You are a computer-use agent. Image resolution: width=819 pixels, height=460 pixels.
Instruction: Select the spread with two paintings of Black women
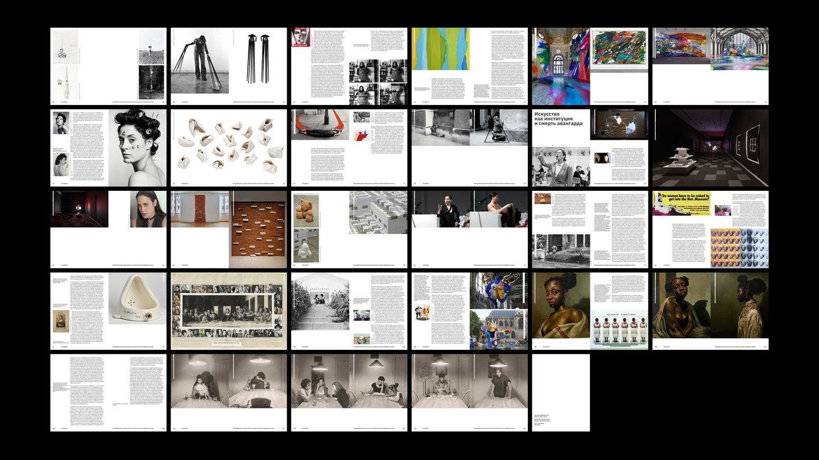711,311
